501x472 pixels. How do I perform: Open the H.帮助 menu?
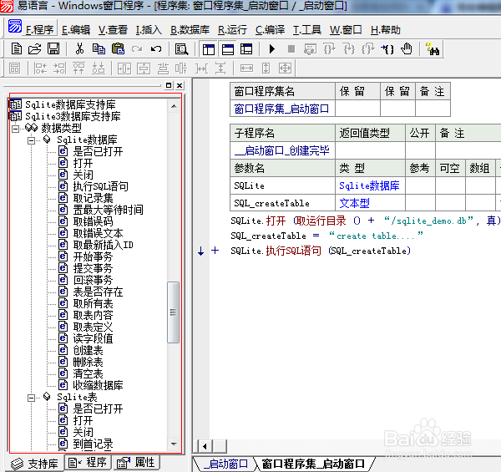[385, 30]
